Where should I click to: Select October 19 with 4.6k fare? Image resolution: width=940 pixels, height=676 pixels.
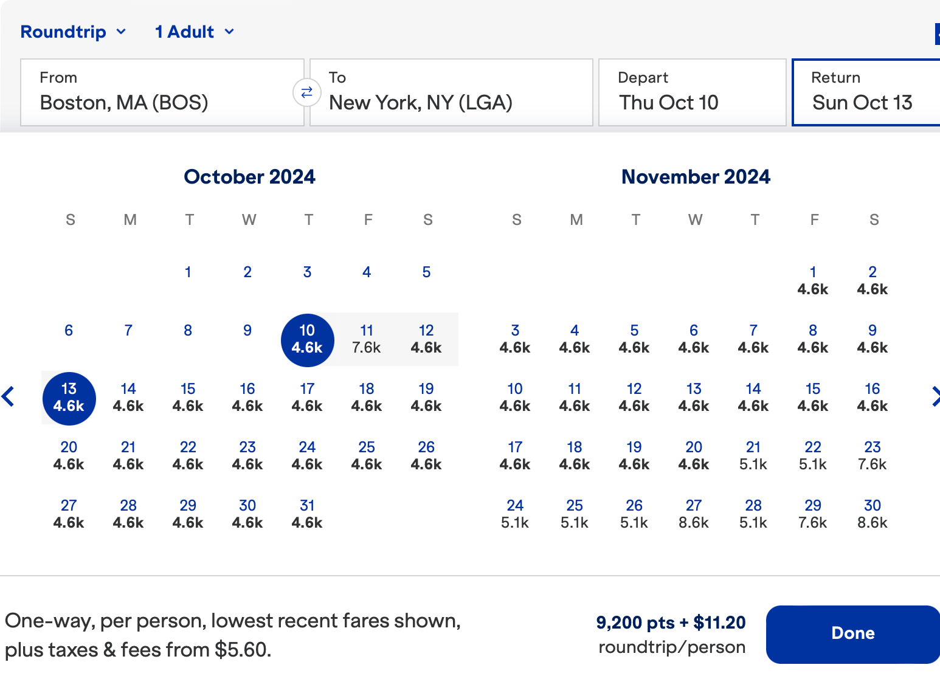426,397
